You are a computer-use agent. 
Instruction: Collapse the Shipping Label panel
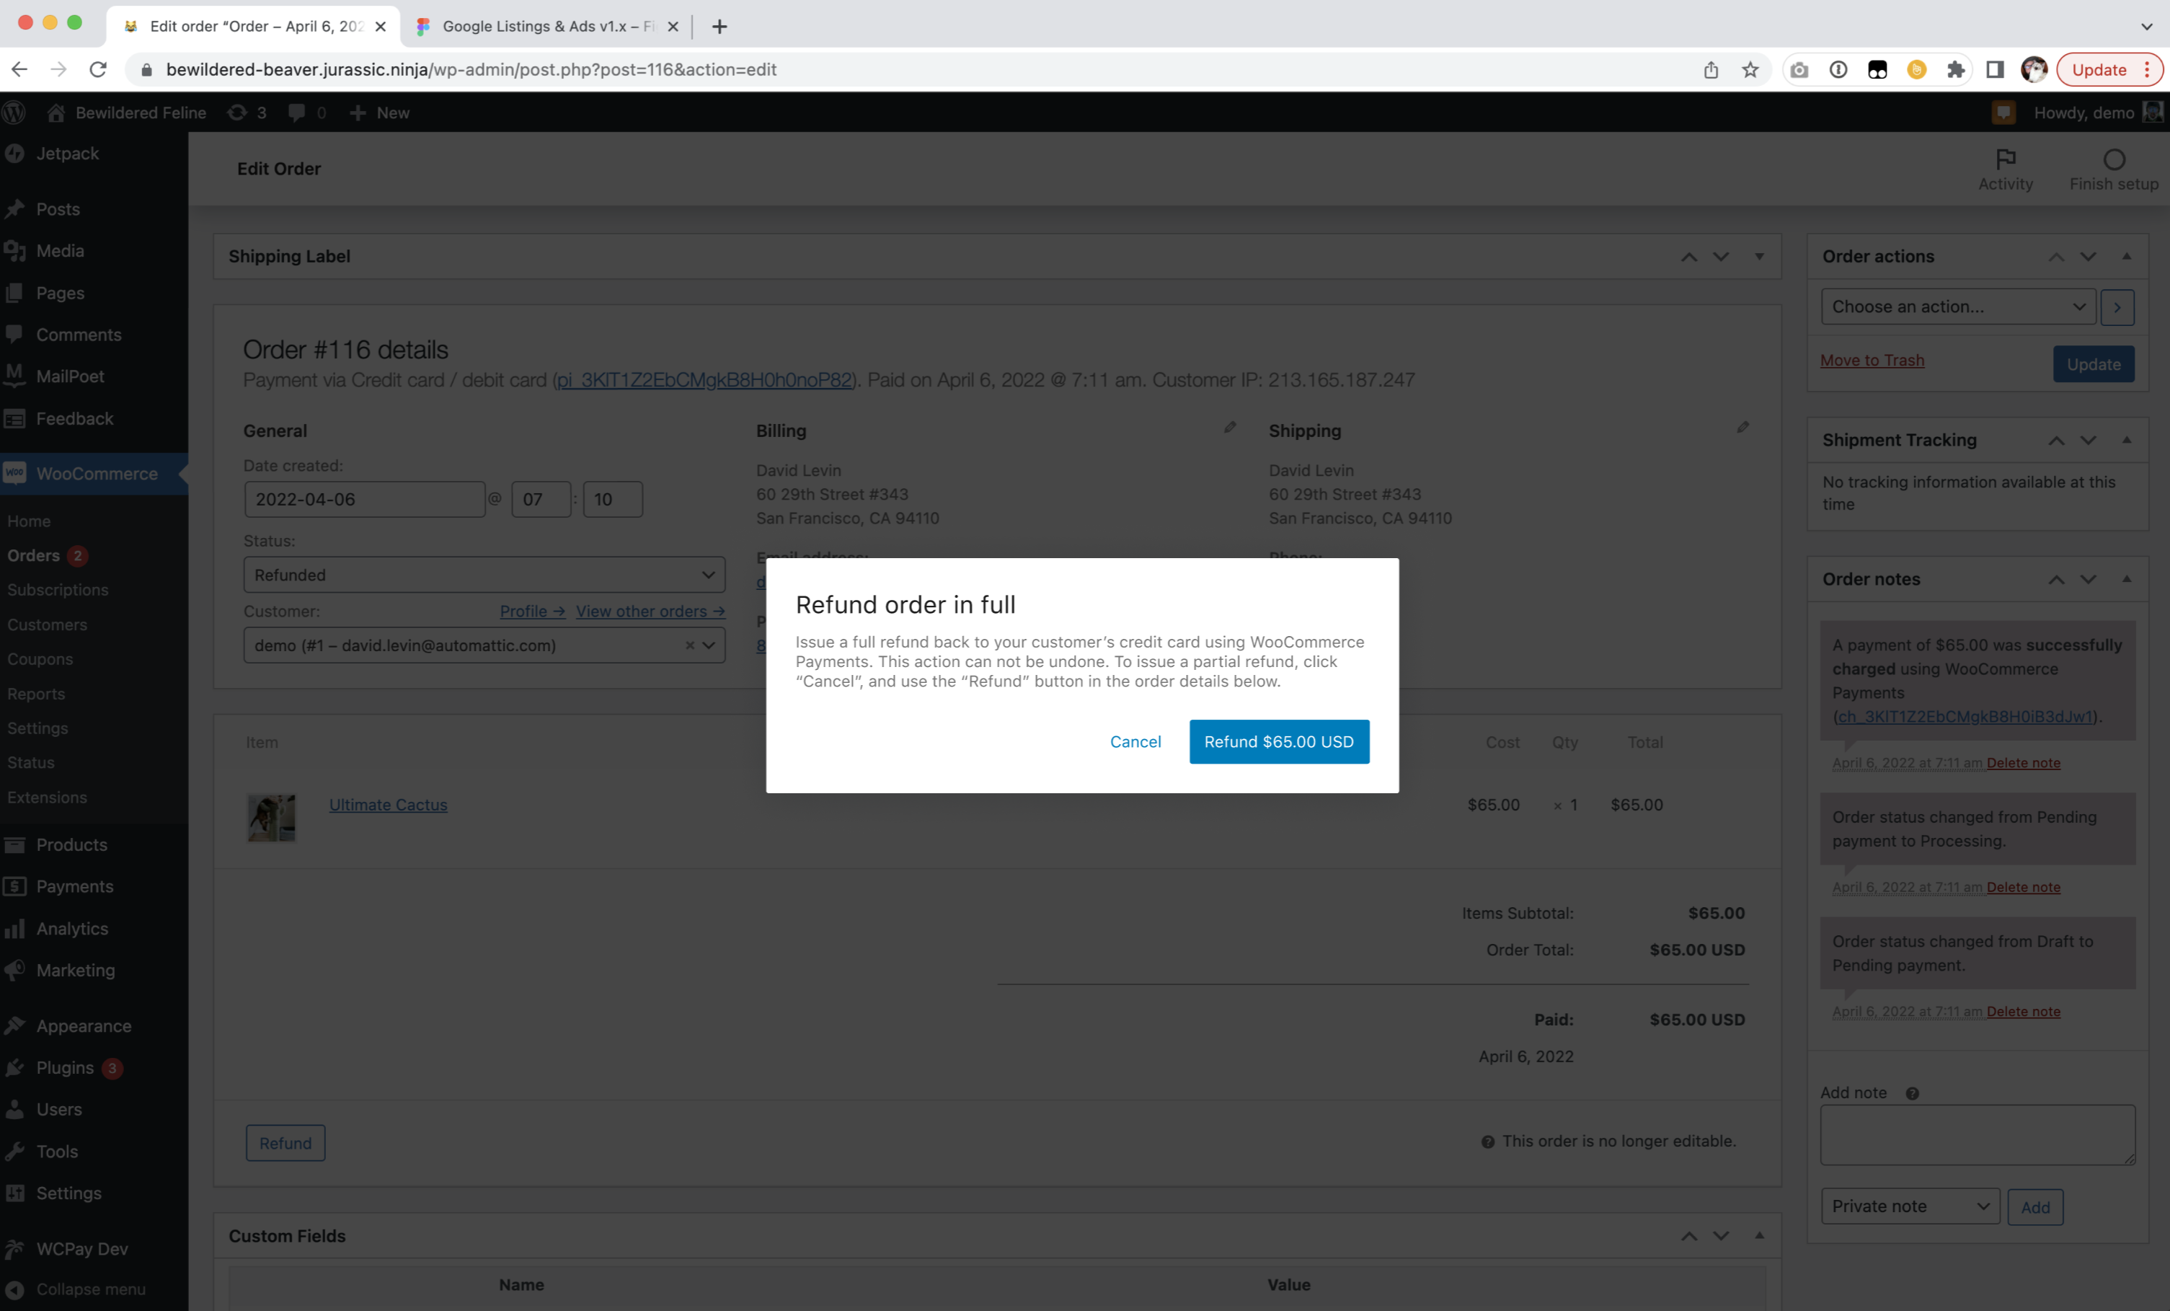(1759, 257)
